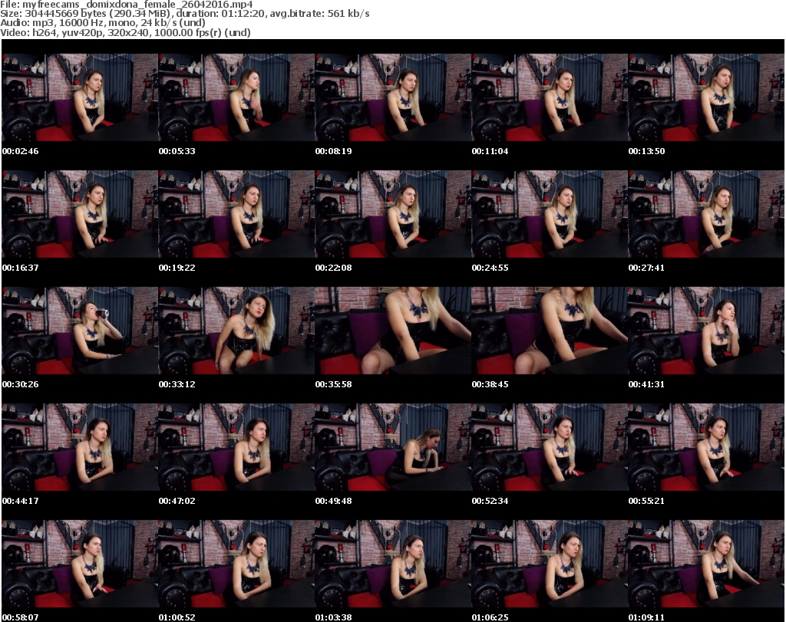Click the timestamp text 00:35:58
The image size is (786, 622).
[333, 384]
